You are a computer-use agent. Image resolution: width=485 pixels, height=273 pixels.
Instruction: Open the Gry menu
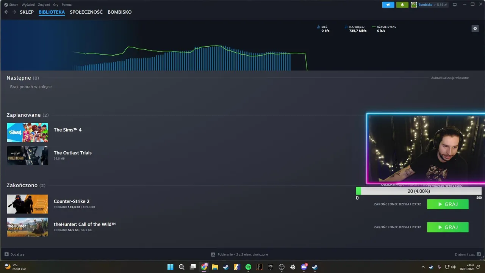[56, 5]
